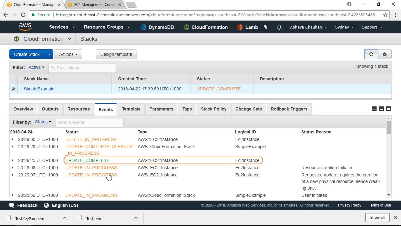
Task: Click the pin shortcuts icon
Action: pyautogui.click(x=266, y=27)
